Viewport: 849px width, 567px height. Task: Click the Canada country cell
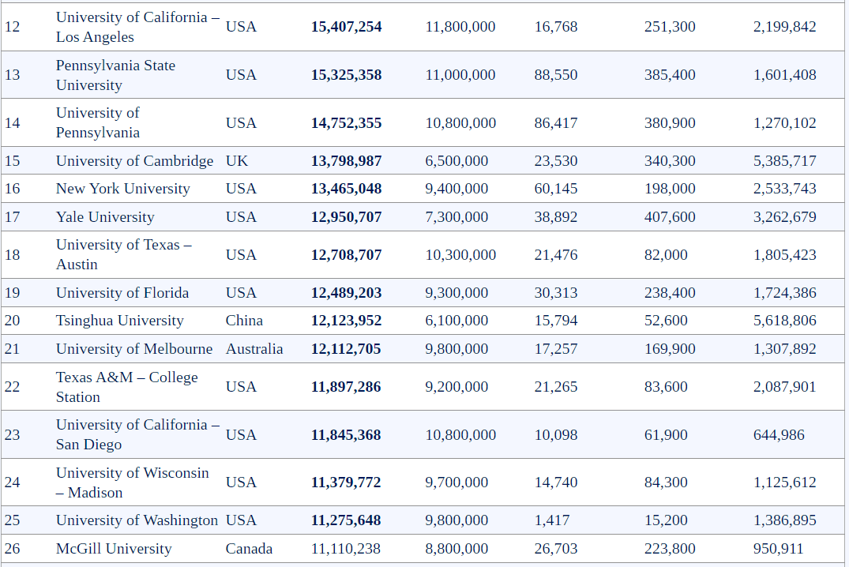tap(249, 549)
